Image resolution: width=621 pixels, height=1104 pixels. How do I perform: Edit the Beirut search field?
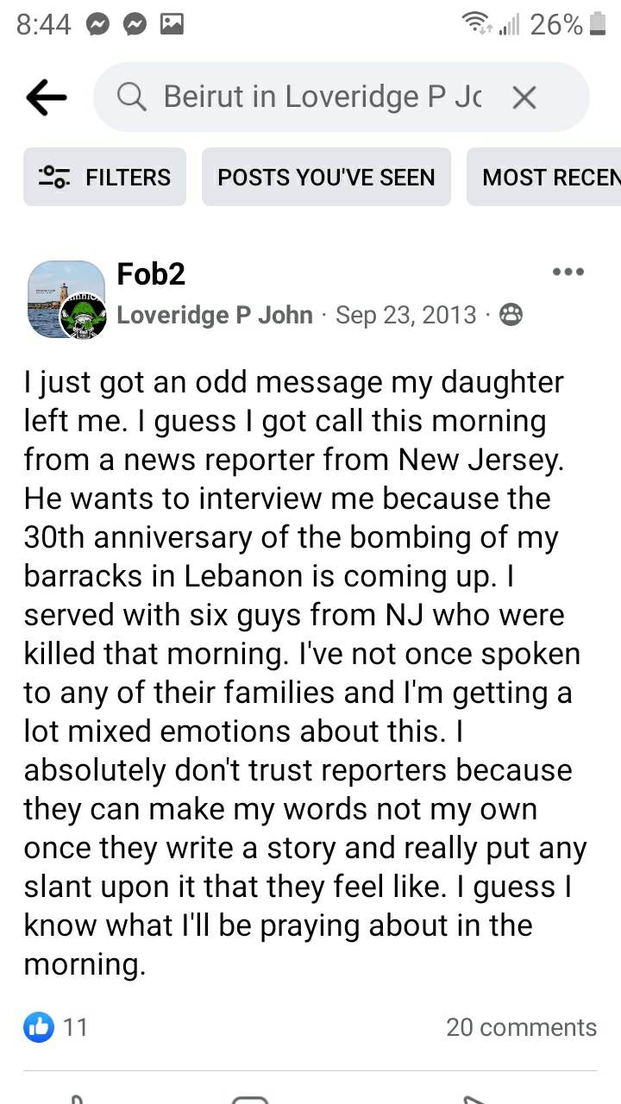click(319, 97)
